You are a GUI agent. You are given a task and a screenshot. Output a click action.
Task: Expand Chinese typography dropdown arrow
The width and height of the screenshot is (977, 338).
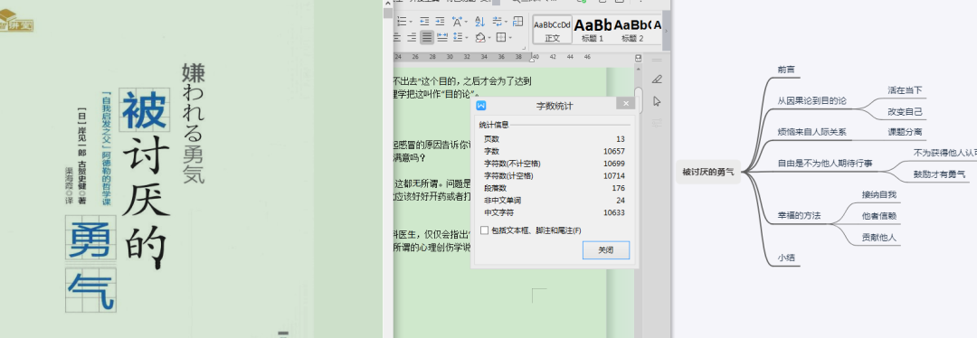click(x=466, y=21)
